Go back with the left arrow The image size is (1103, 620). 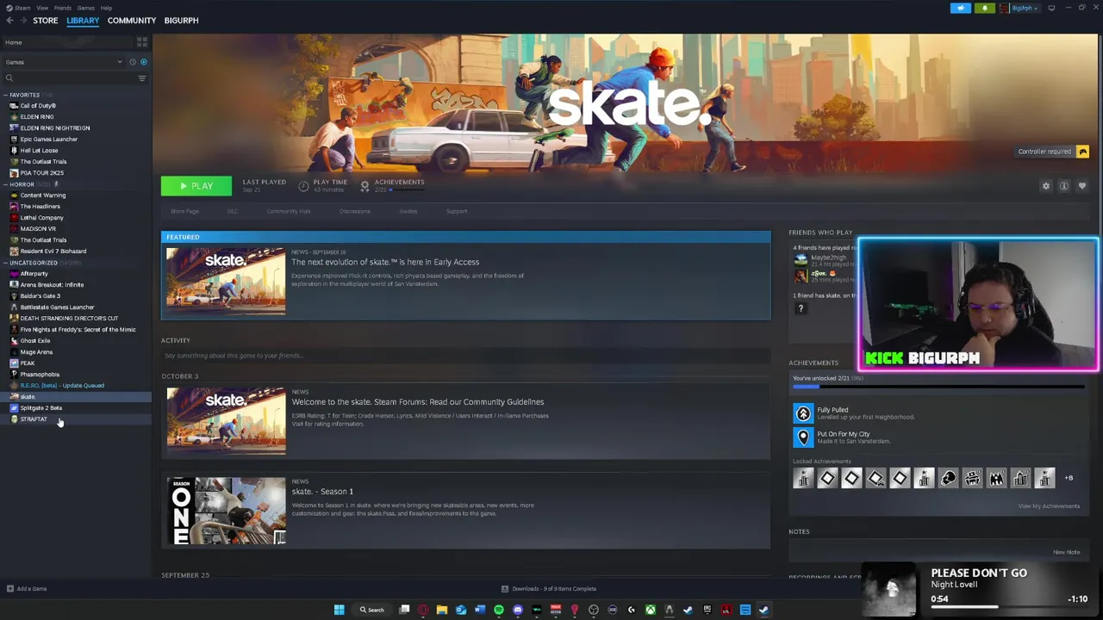pos(9,21)
